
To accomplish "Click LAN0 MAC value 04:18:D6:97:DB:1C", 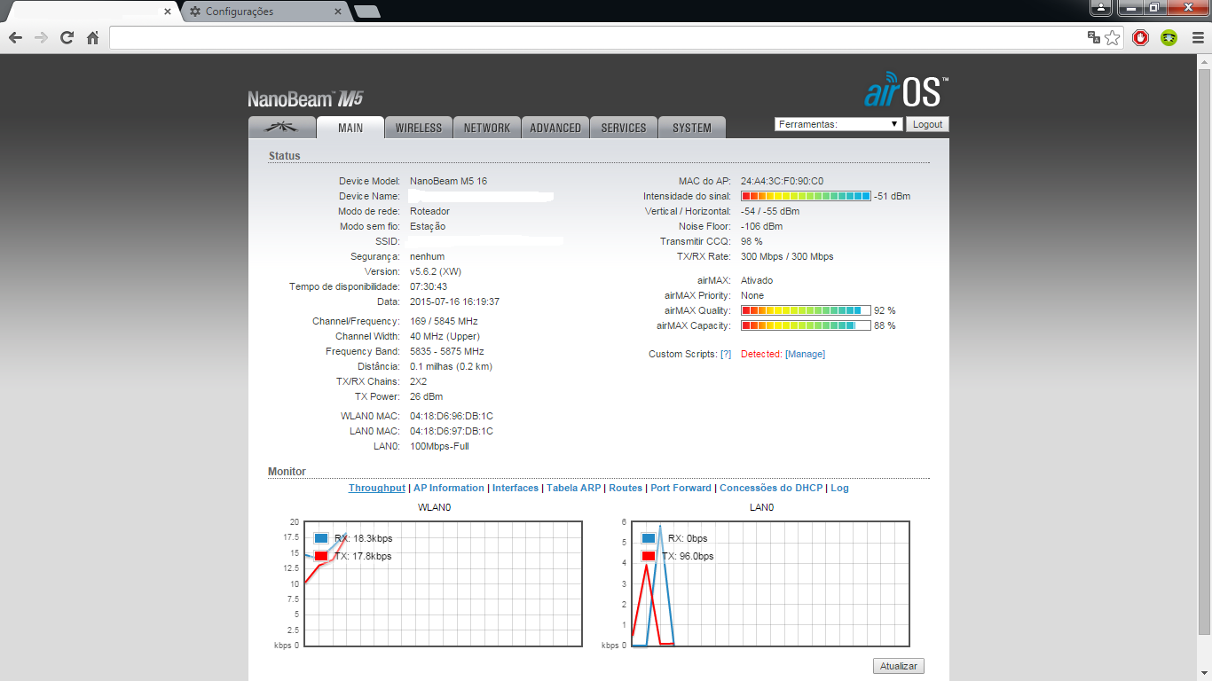I will click(452, 431).
